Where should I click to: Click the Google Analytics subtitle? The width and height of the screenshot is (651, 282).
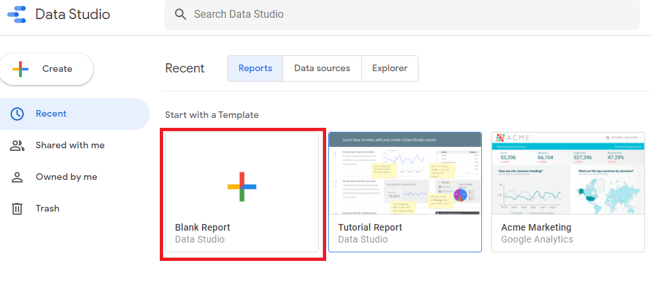(x=537, y=240)
